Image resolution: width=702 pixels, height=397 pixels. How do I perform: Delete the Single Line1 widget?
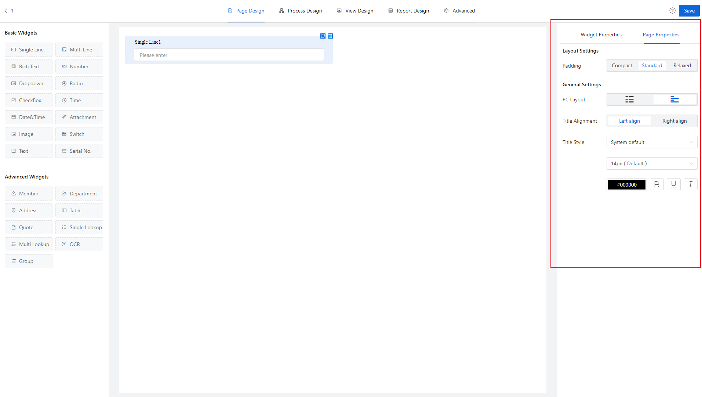coord(330,36)
